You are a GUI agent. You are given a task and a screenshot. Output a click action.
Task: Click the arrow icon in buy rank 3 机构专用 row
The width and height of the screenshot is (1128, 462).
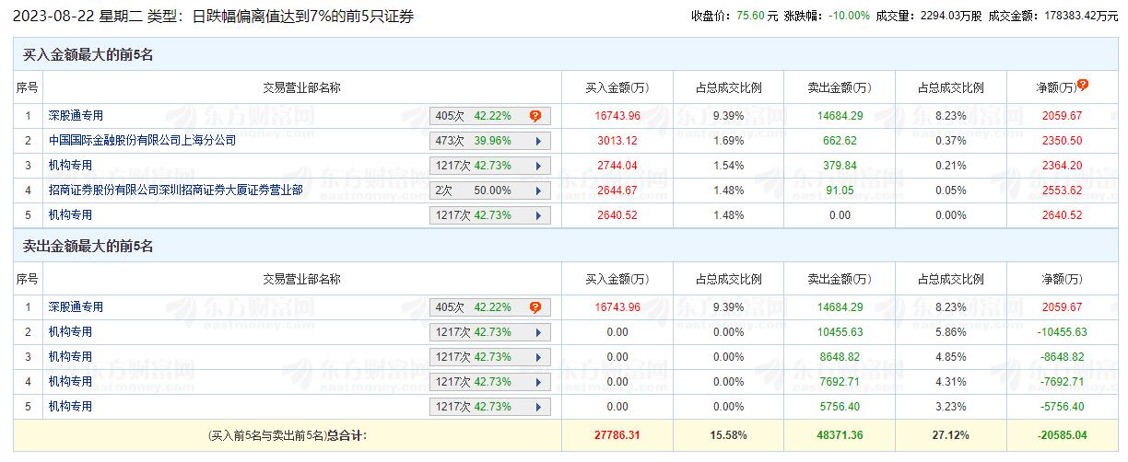coord(536,166)
